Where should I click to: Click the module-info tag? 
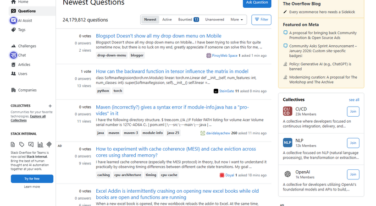pos(153,133)
